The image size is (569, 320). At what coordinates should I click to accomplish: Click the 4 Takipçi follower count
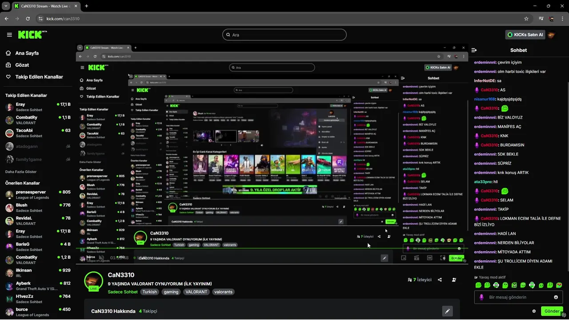click(148, 311)
